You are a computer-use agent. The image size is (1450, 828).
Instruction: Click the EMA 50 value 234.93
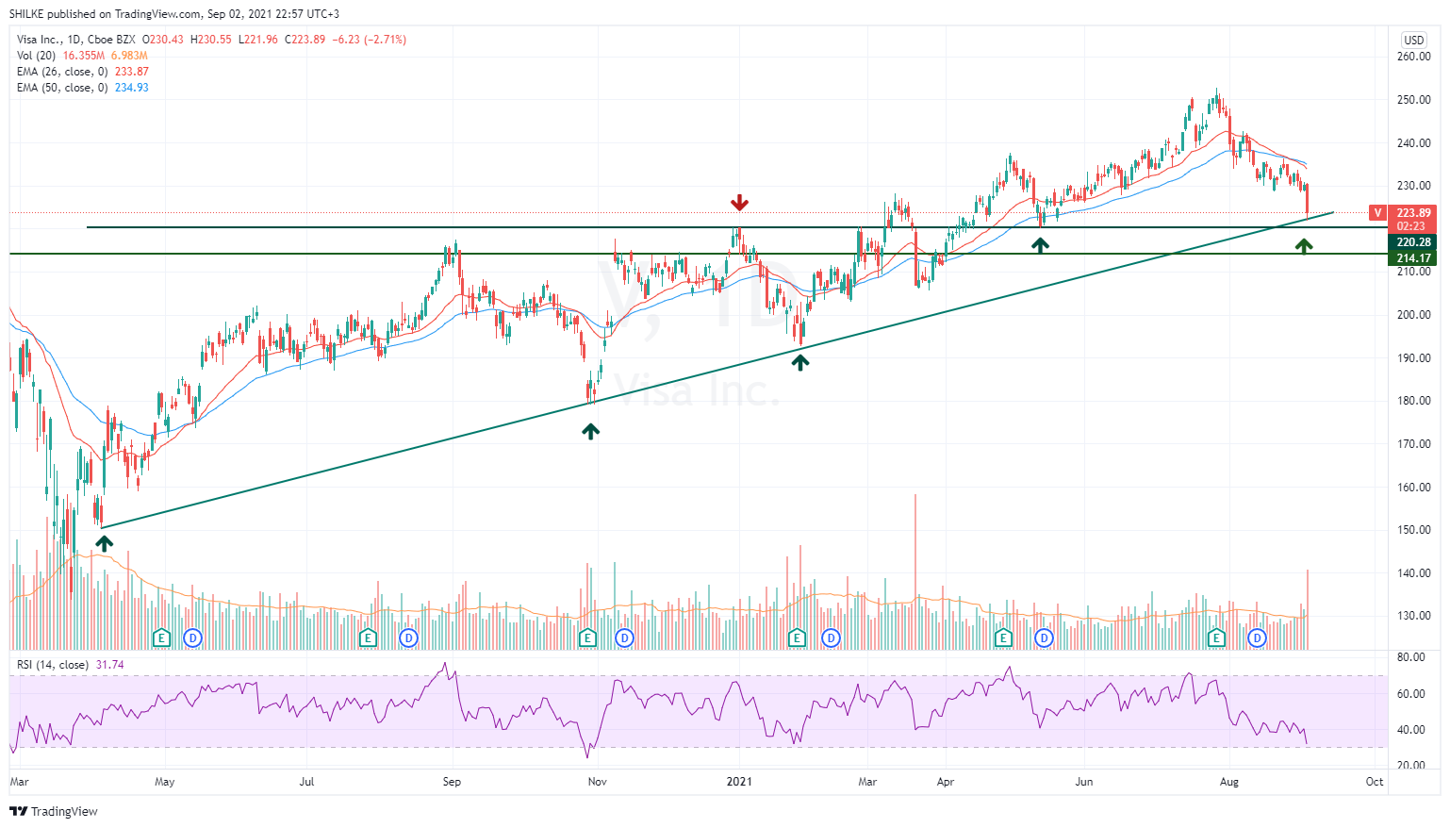pyautogui.click(x=132, y=88)
